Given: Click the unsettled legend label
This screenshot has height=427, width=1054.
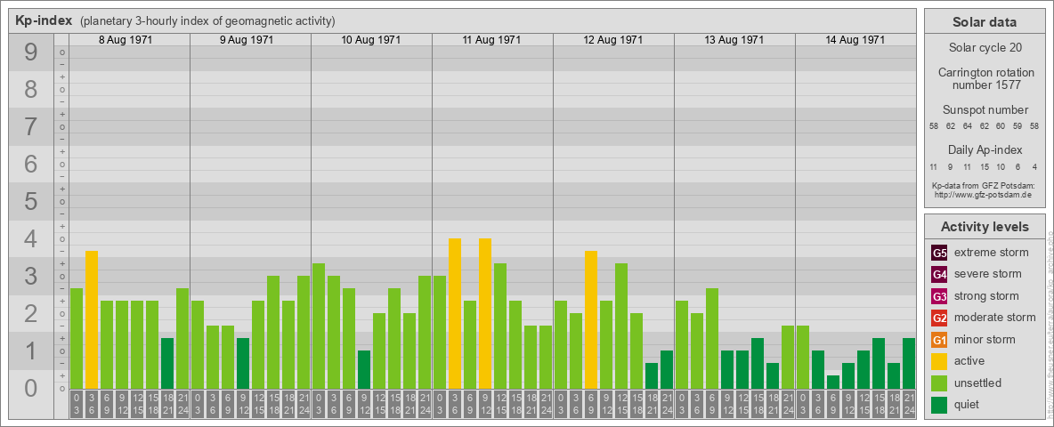Looking at the screenshot, I should [978, 383].
